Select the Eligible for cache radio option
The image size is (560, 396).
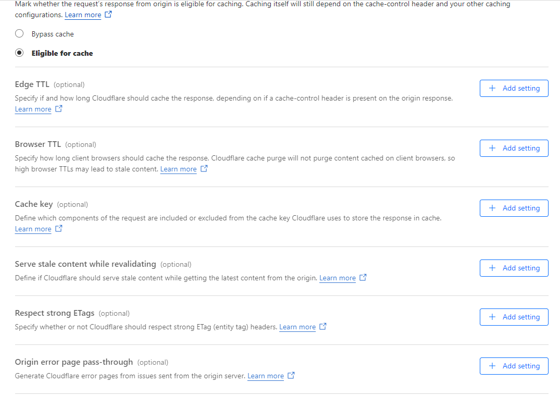tap(19, 53)
